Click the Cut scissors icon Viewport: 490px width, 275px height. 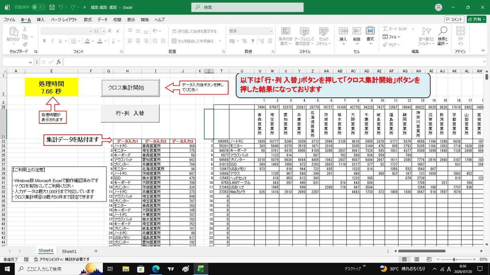pyautogui.click(x=25, y=29)
